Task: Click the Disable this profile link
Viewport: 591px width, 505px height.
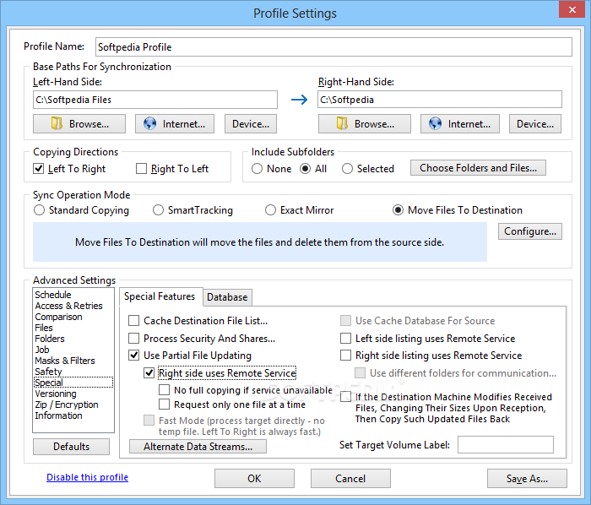Action: (88, 477)
